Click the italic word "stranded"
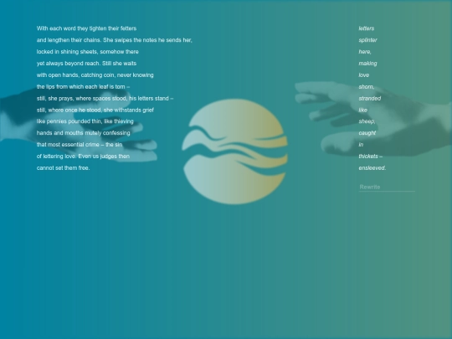The image size is (452, 339). click(370, 99)
